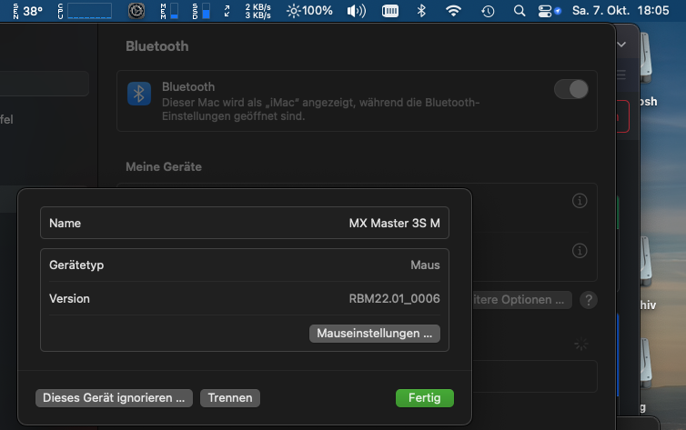Edit the Name field MX Master 3S M
This screenshot has width=686, height=430.
pyautogui.click(x=245, y=223)
